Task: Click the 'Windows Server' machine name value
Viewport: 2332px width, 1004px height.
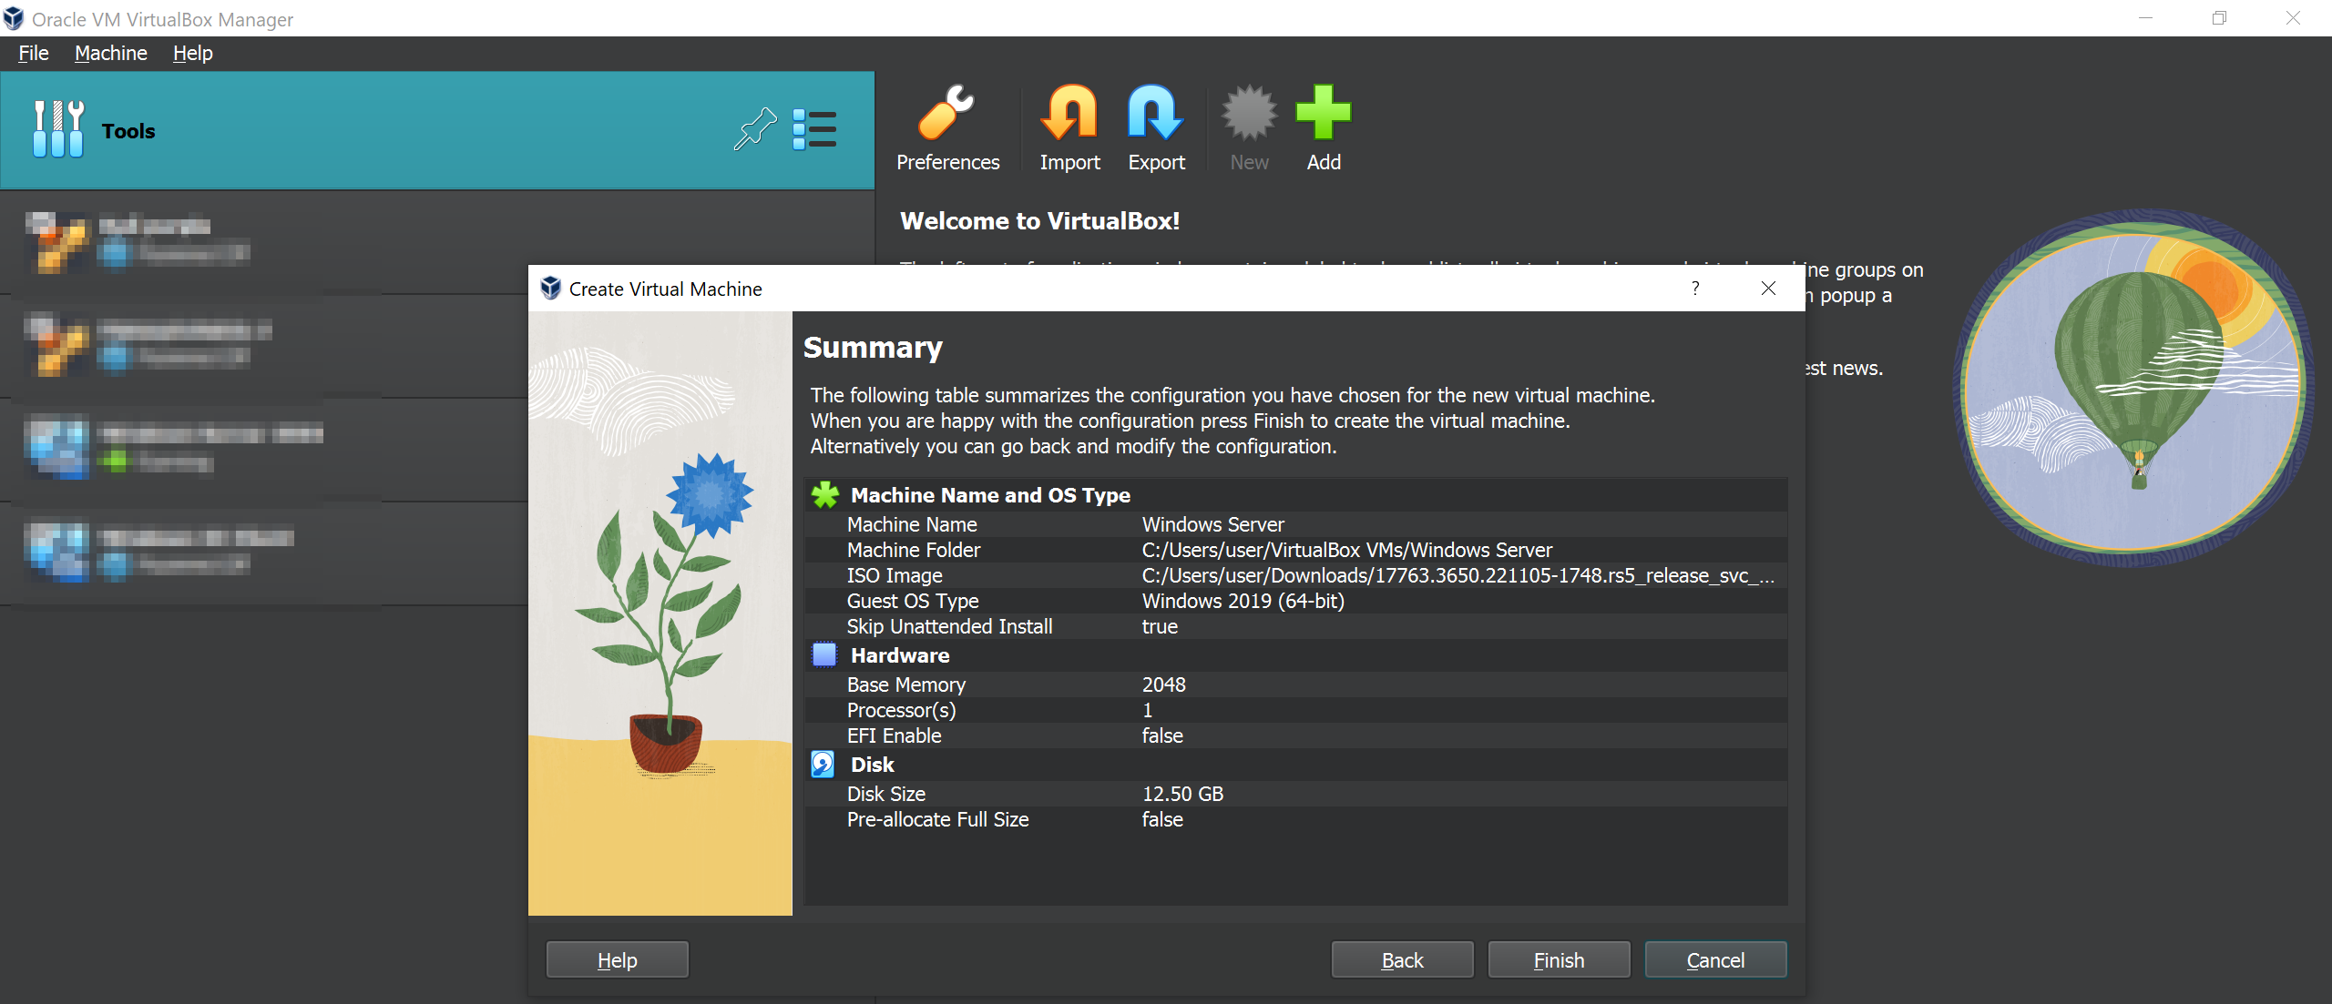Action: click(1213, 524)
